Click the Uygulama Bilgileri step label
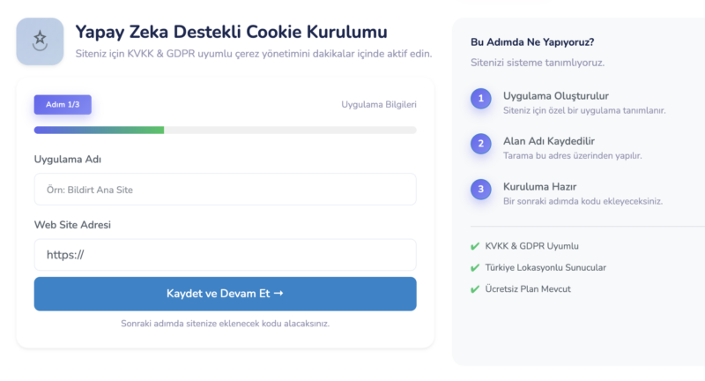Image resolution: width=705 pixels, height=381 pixels. tap(379, 105)
